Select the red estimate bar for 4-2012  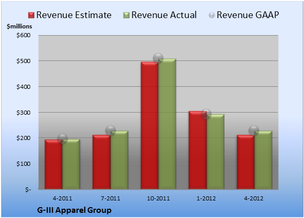tap(246, 162)
